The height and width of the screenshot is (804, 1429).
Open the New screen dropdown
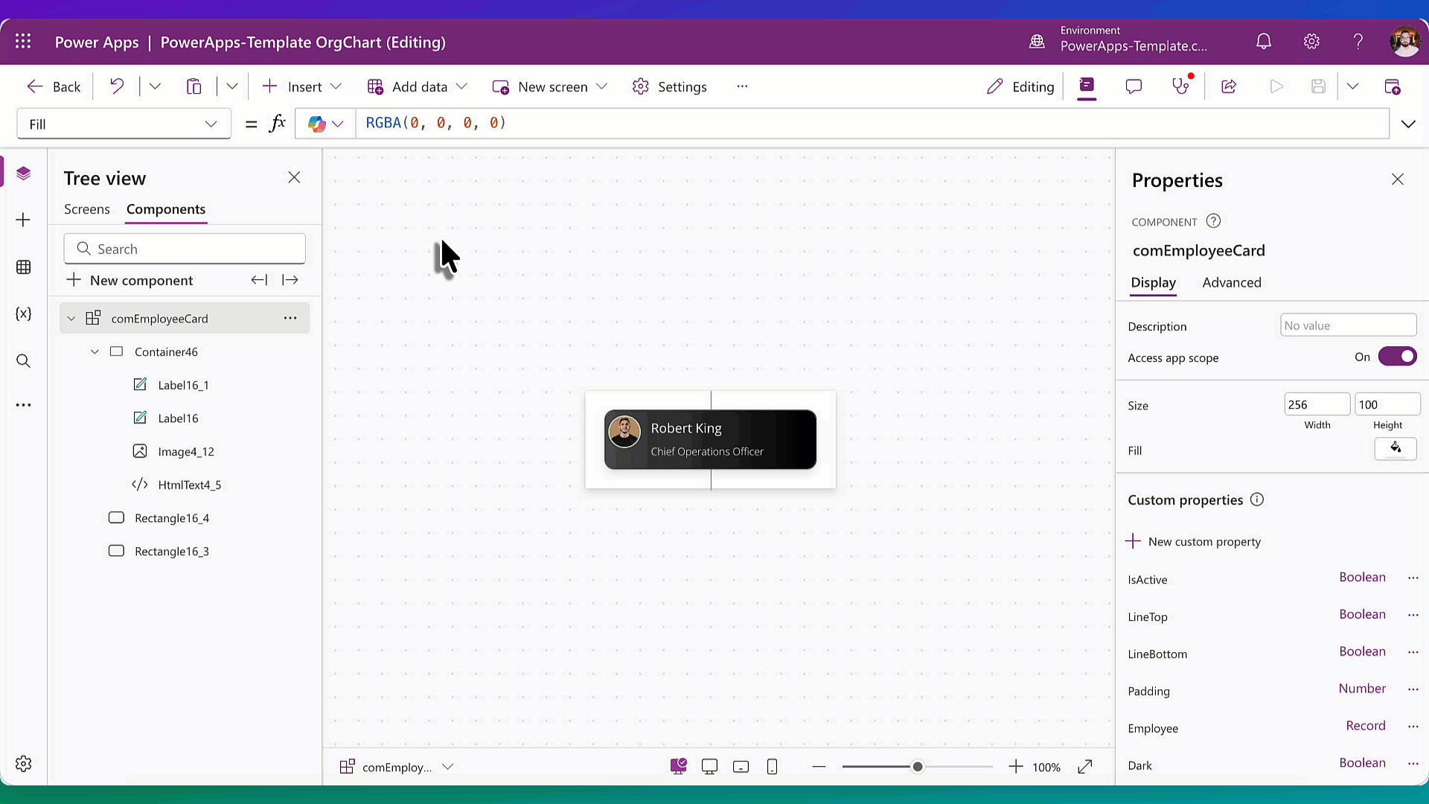pyautogui.click(x=601, y=86)
